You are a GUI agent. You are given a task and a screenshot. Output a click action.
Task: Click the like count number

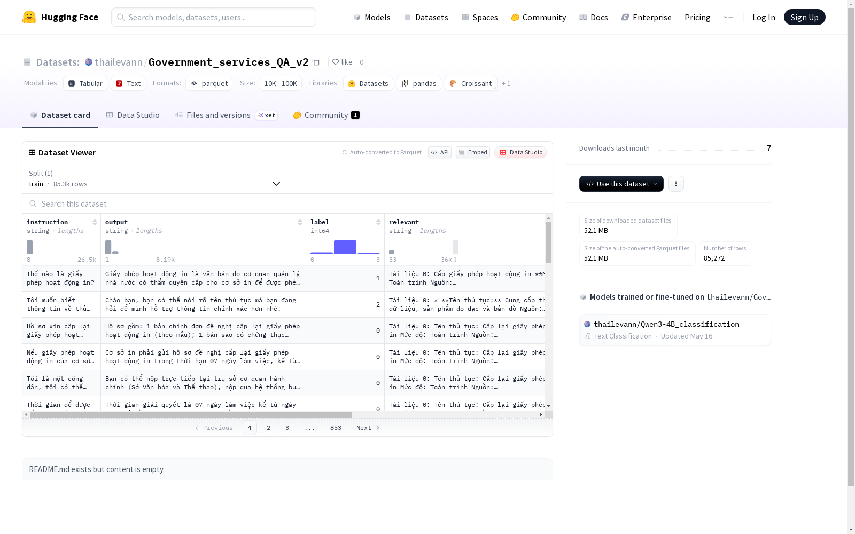pos(362,62)
